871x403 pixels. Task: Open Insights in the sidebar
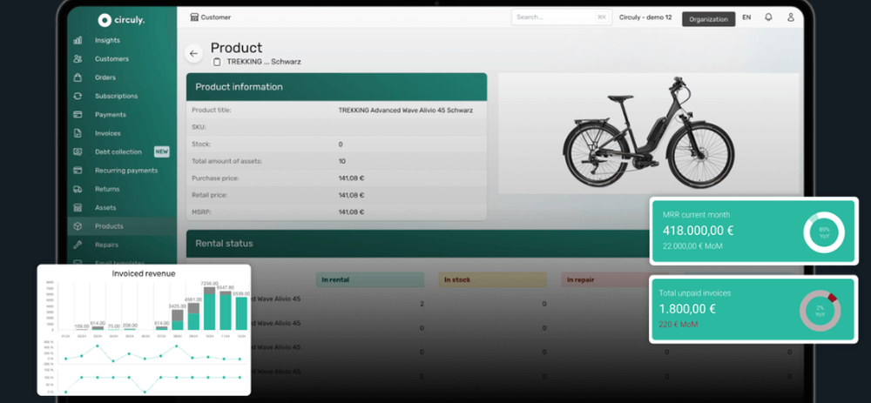pos(107,40)
